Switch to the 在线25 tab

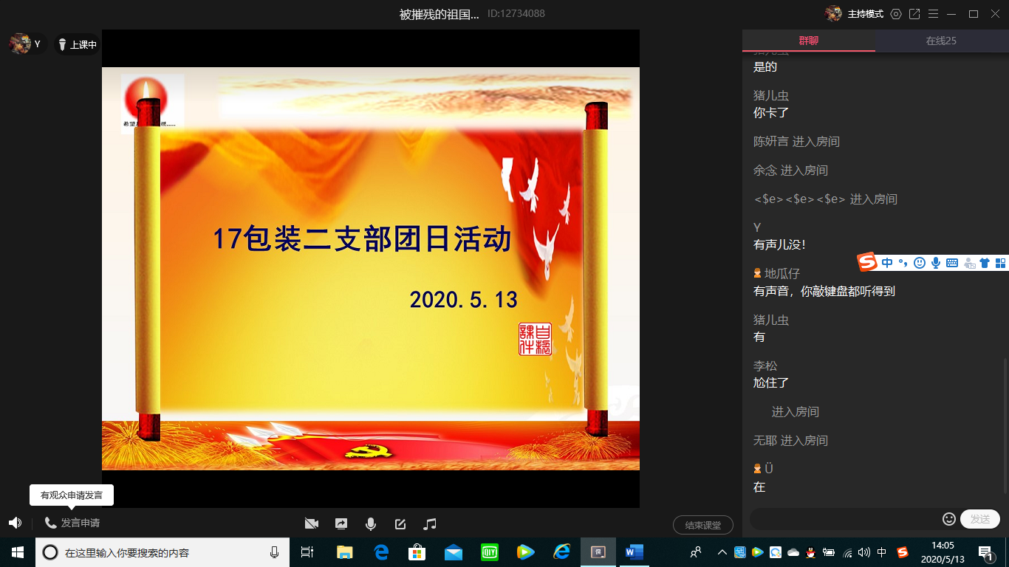(941, 41)
